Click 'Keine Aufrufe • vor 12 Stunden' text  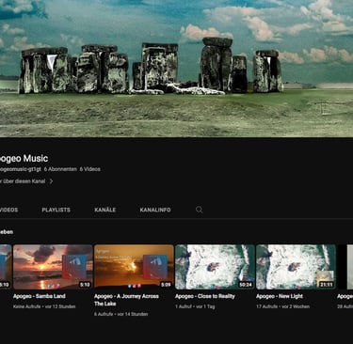44,306
